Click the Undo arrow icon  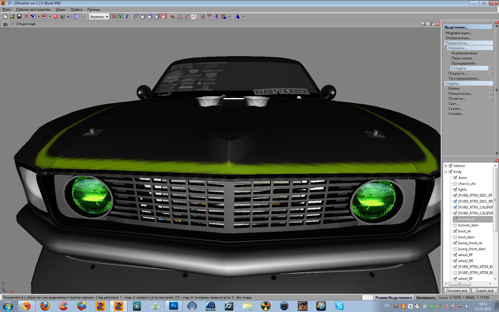69,17
